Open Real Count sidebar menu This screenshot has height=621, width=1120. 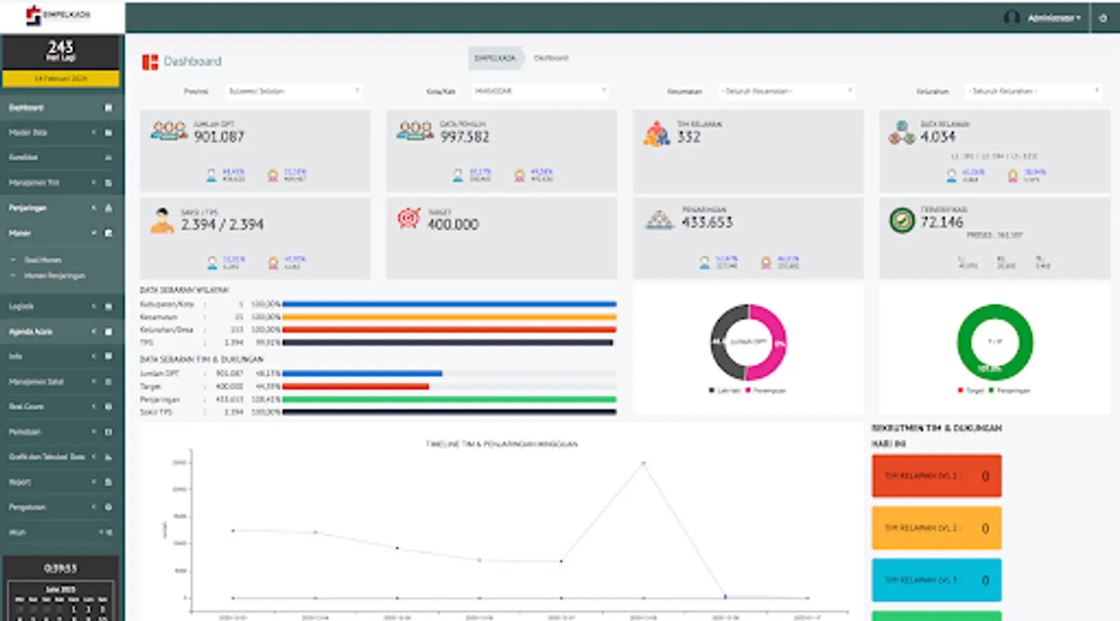click(61, 406)
